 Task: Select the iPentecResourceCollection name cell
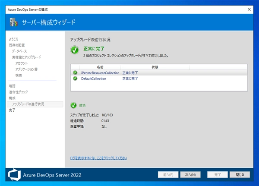coord(100,73)
